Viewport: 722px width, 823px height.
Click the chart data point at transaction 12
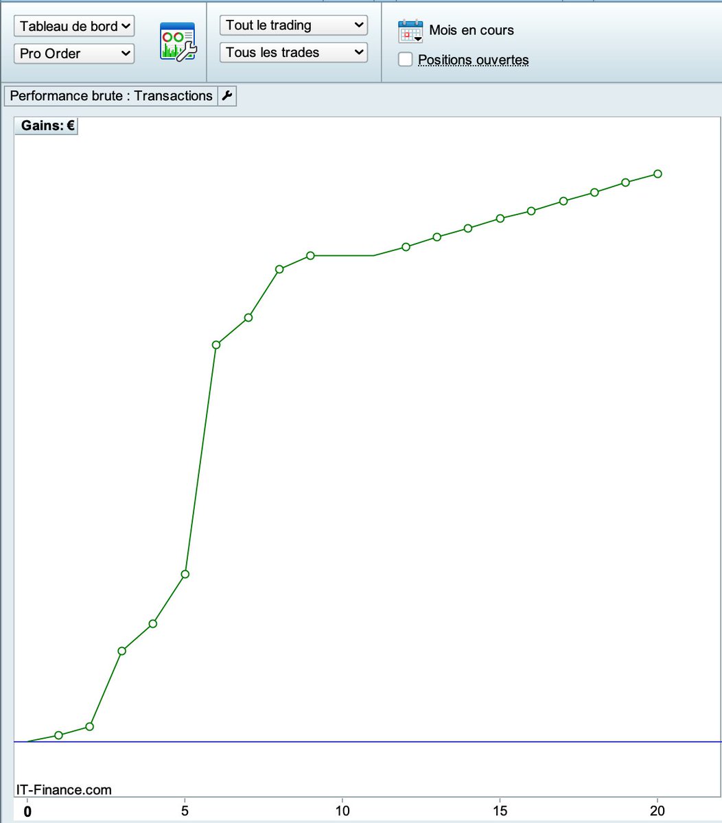click(x=406, y=247)
